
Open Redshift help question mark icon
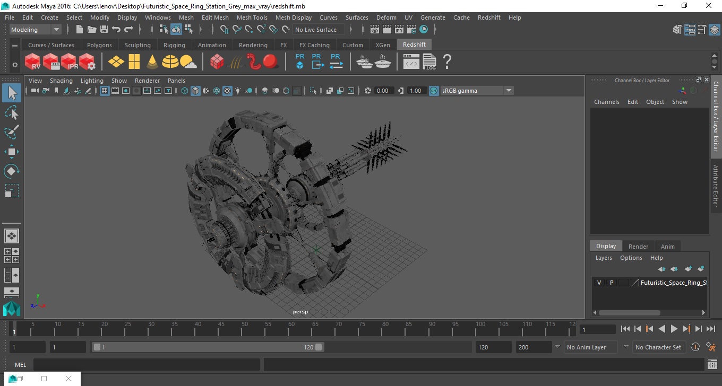tap(447, 62)
